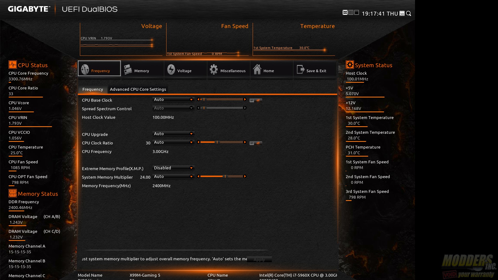Select the Frequency sub-tab
Screen dimensions: 498x280
point(93,89)
